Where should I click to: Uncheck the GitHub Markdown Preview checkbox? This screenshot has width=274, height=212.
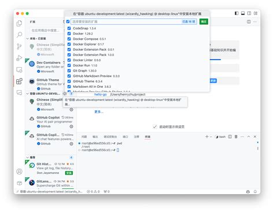[69, 76]
